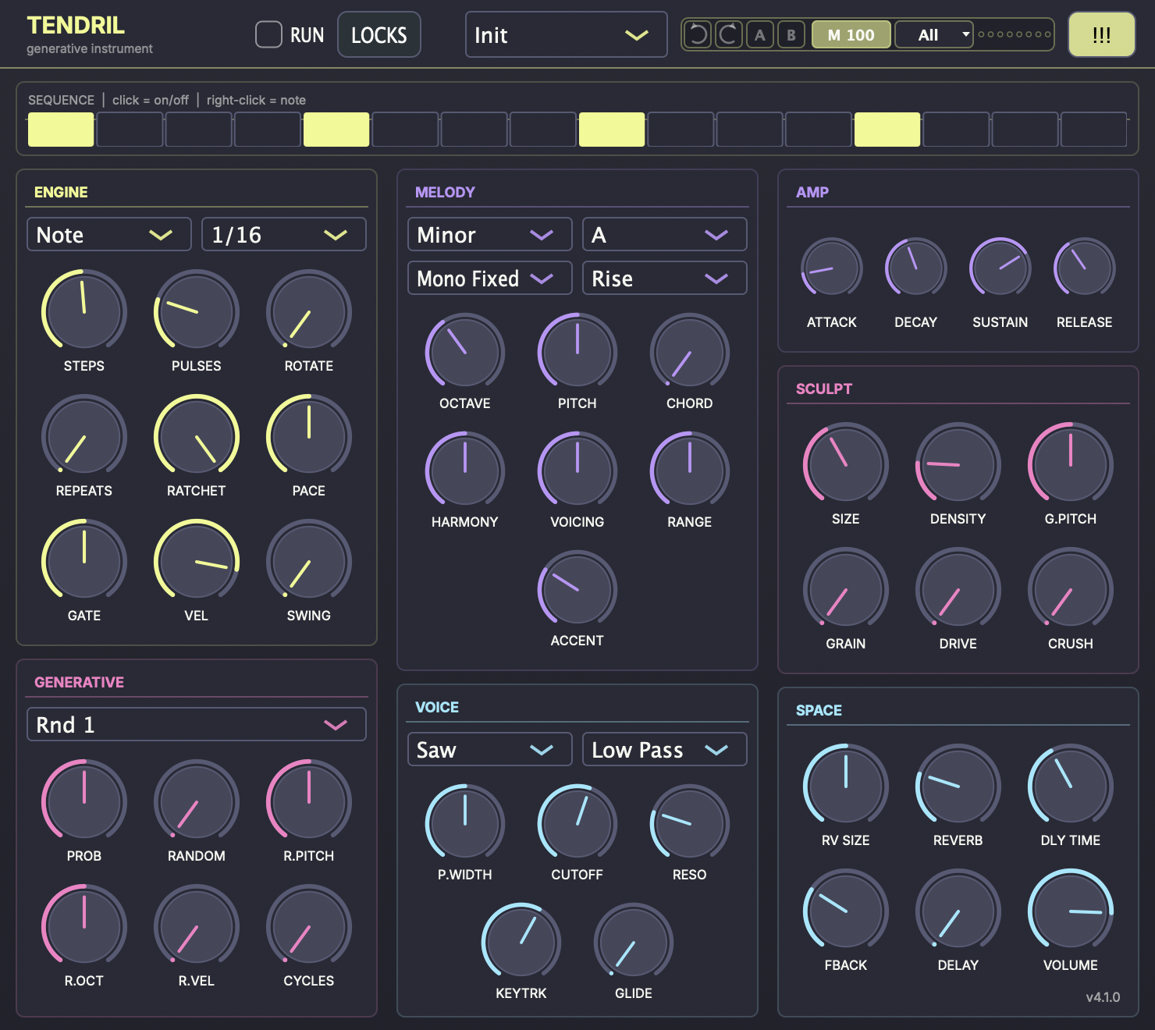Open the Saw waveform dropdown
The width and height of the screenshot is (1155, 1030).
(x=490, y=749)
